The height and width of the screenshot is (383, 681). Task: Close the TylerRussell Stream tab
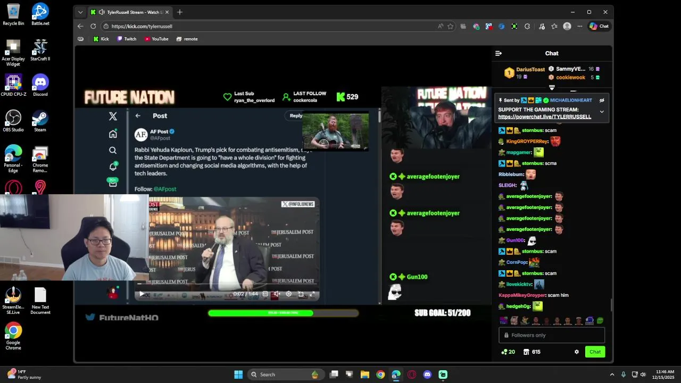click(167, 12)
